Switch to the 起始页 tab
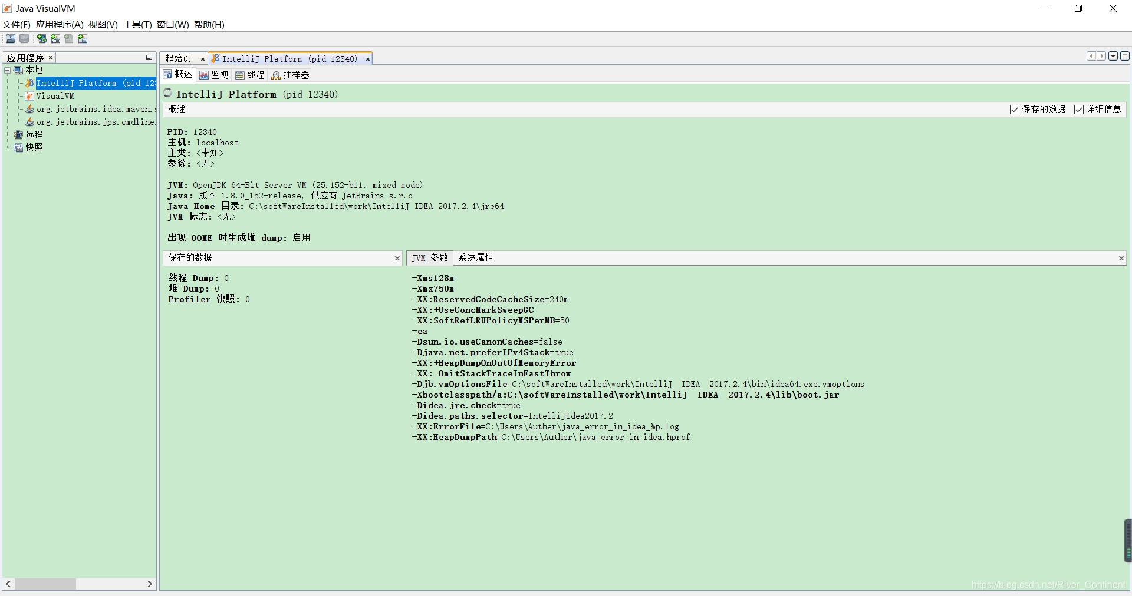 [x=179, y=59]
